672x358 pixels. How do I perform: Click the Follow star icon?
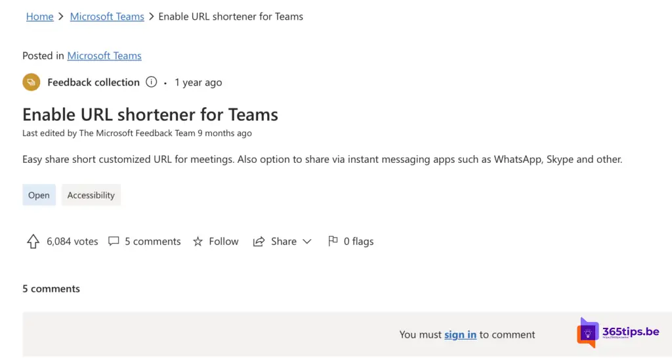[198, 242]
